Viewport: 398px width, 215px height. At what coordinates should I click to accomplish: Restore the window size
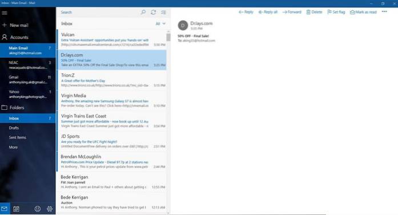tap(383, 3)
